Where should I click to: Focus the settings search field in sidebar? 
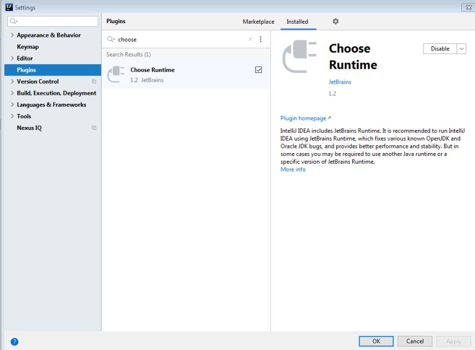click(x=53, y=21)
